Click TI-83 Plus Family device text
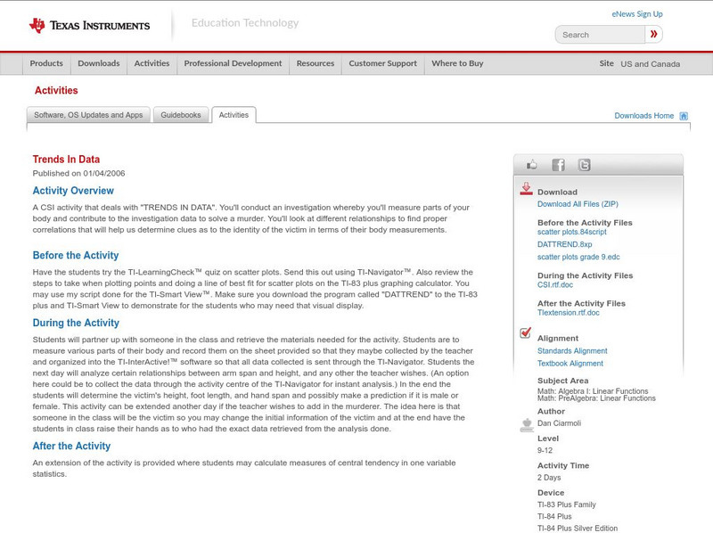Image resolution: width=713 pixels, height=533 pixels. [x=567, y=504]
